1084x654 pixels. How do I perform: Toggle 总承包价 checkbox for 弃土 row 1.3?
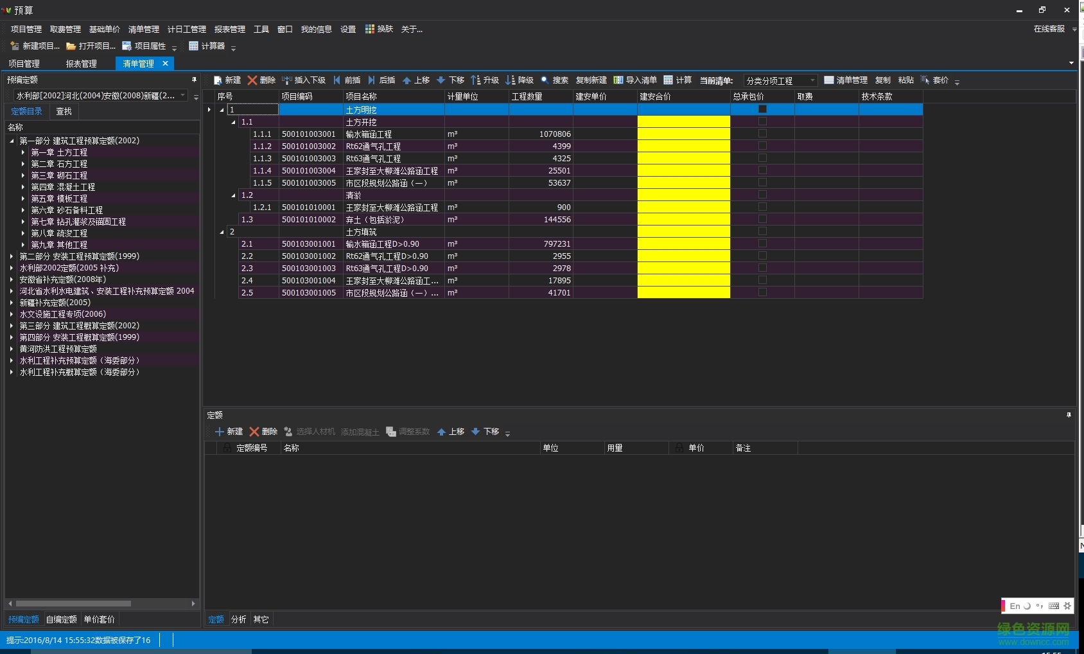point(762,219)
